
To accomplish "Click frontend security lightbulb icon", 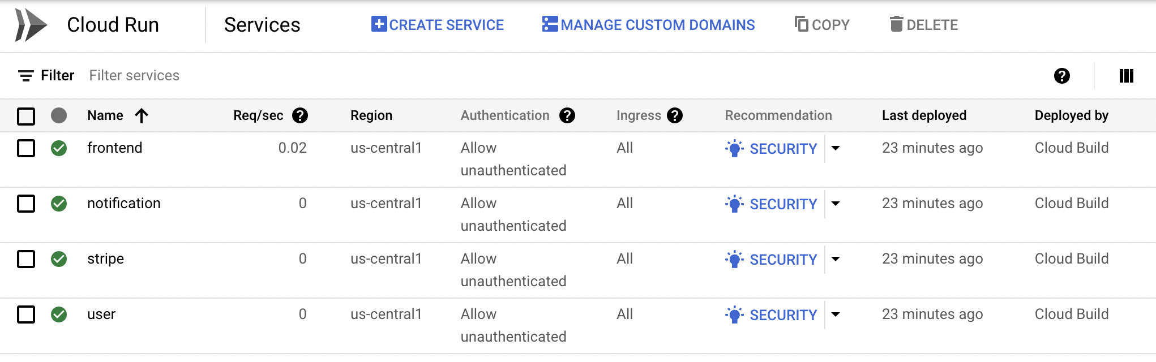I will pyautogui.click(x=734, y=148).
